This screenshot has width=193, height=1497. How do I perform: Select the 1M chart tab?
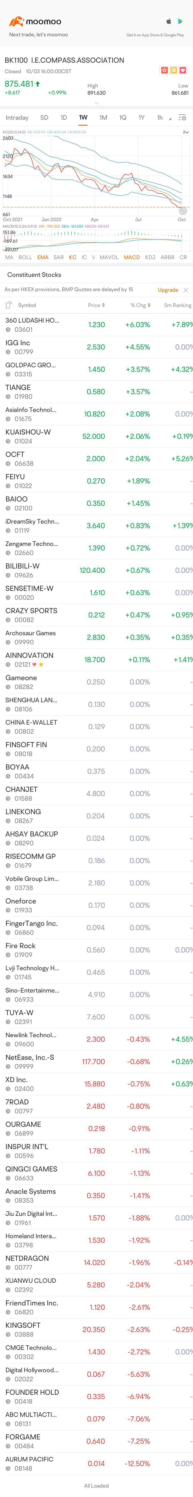pos(103,117)
